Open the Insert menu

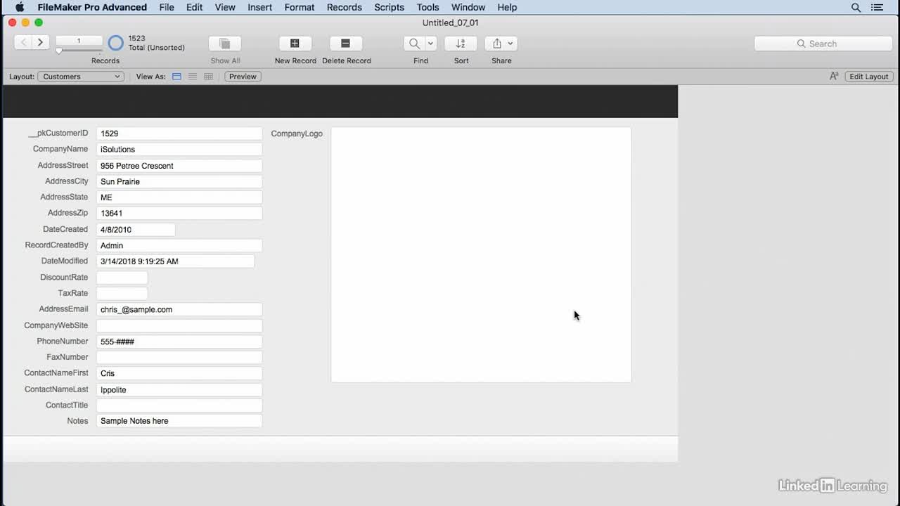click(x=260, y=7)
